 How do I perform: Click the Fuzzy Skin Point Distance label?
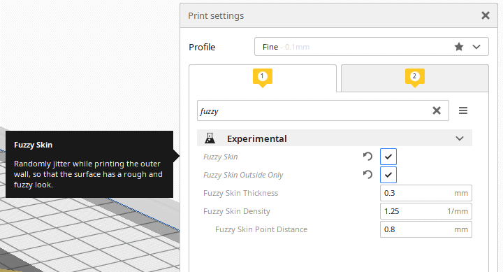click(261, 229)
